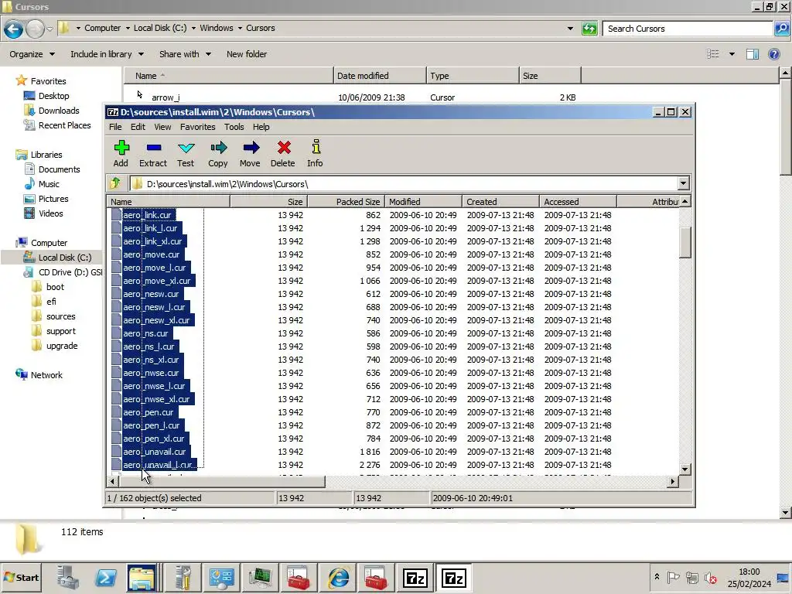This screenshot has height=594, width=792.
Task: Open the 7-Zip Tools menu
Action: tap(234, 127)
